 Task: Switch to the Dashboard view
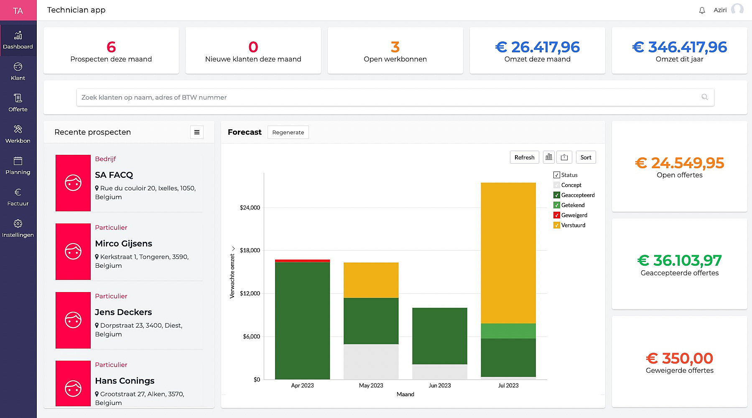click(x=18, y=40)
